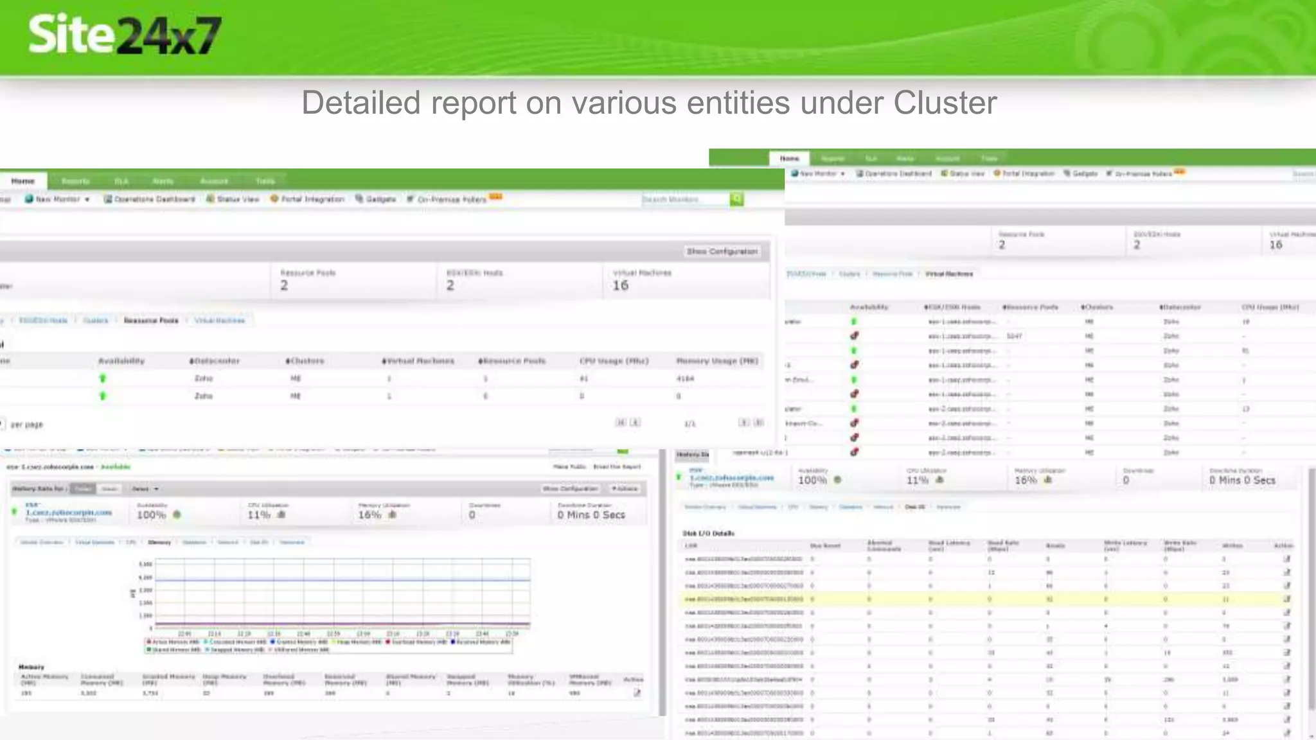
Task: Select Home tab in top-right window
Action: pos(790,158)
